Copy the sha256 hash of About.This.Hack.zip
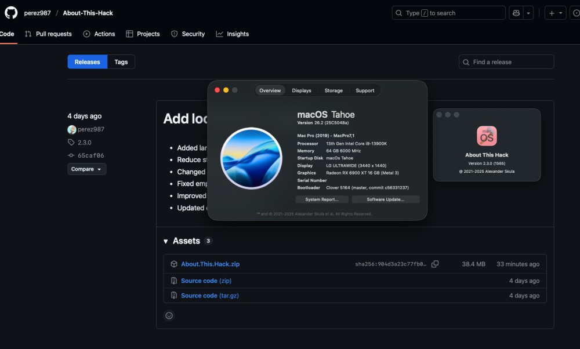Screen dimensions: 580x349 [x=435, y=264]
